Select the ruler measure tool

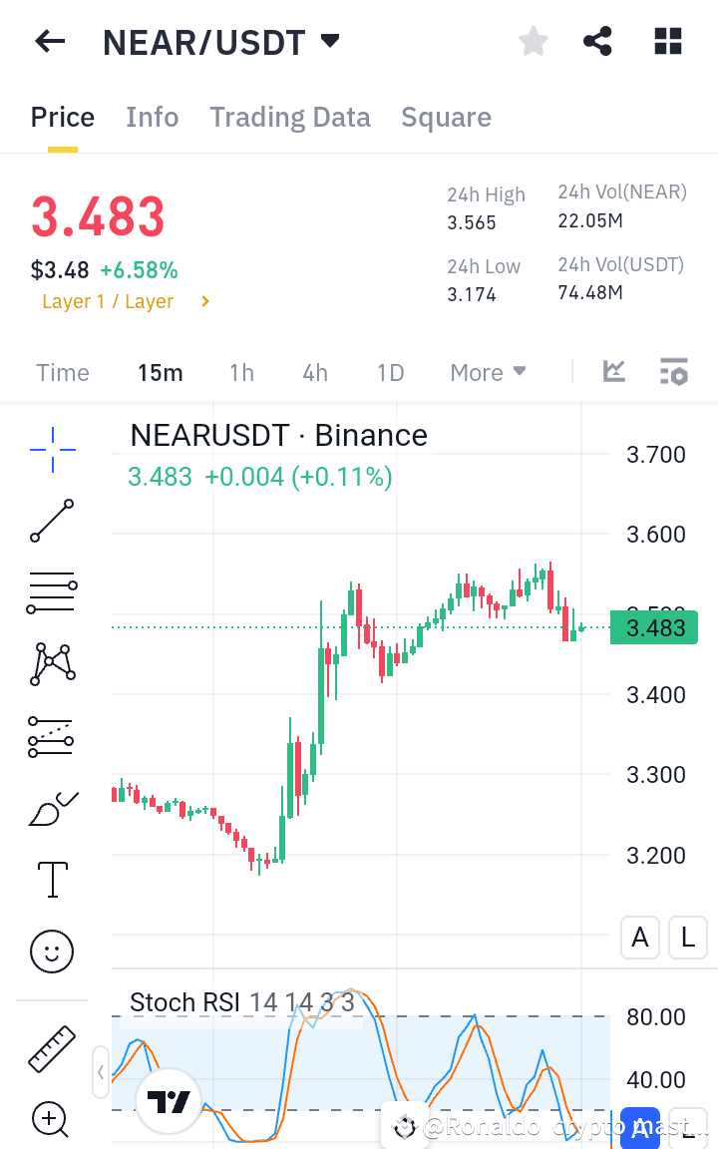click(x=52, y=1048)
